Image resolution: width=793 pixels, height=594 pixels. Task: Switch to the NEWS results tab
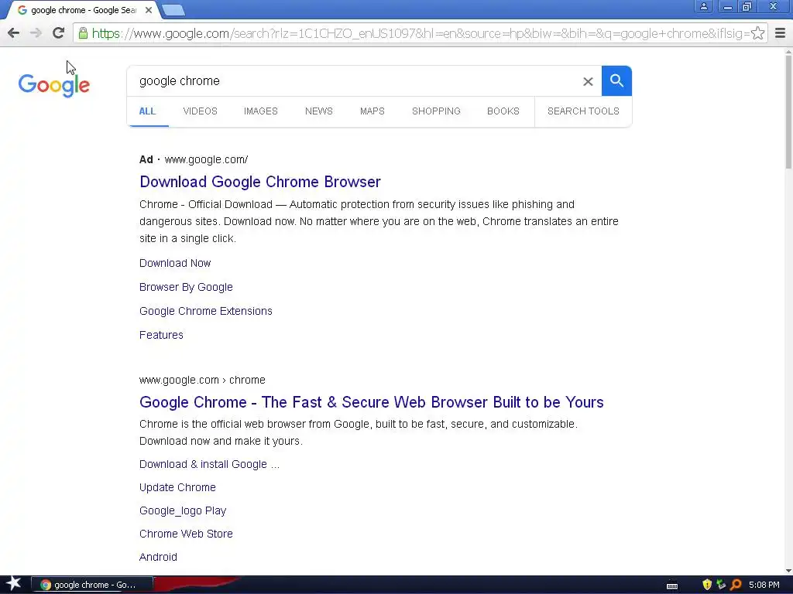pos(318,111)
